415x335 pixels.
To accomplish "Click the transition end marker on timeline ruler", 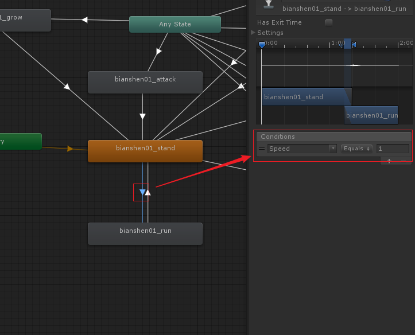I will click(354, 45).
